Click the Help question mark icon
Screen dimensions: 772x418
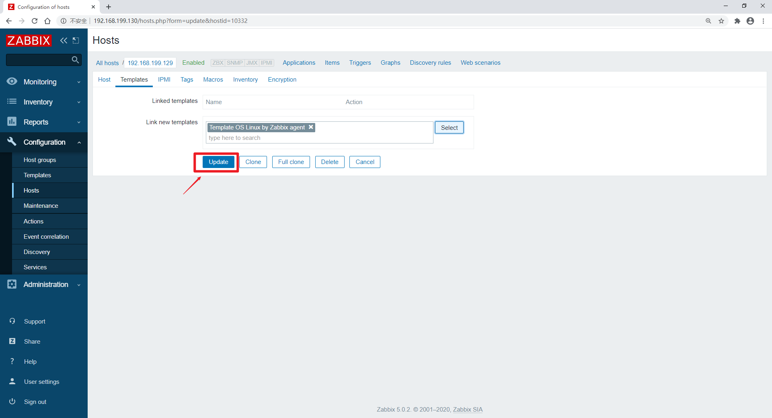point(12,361)
